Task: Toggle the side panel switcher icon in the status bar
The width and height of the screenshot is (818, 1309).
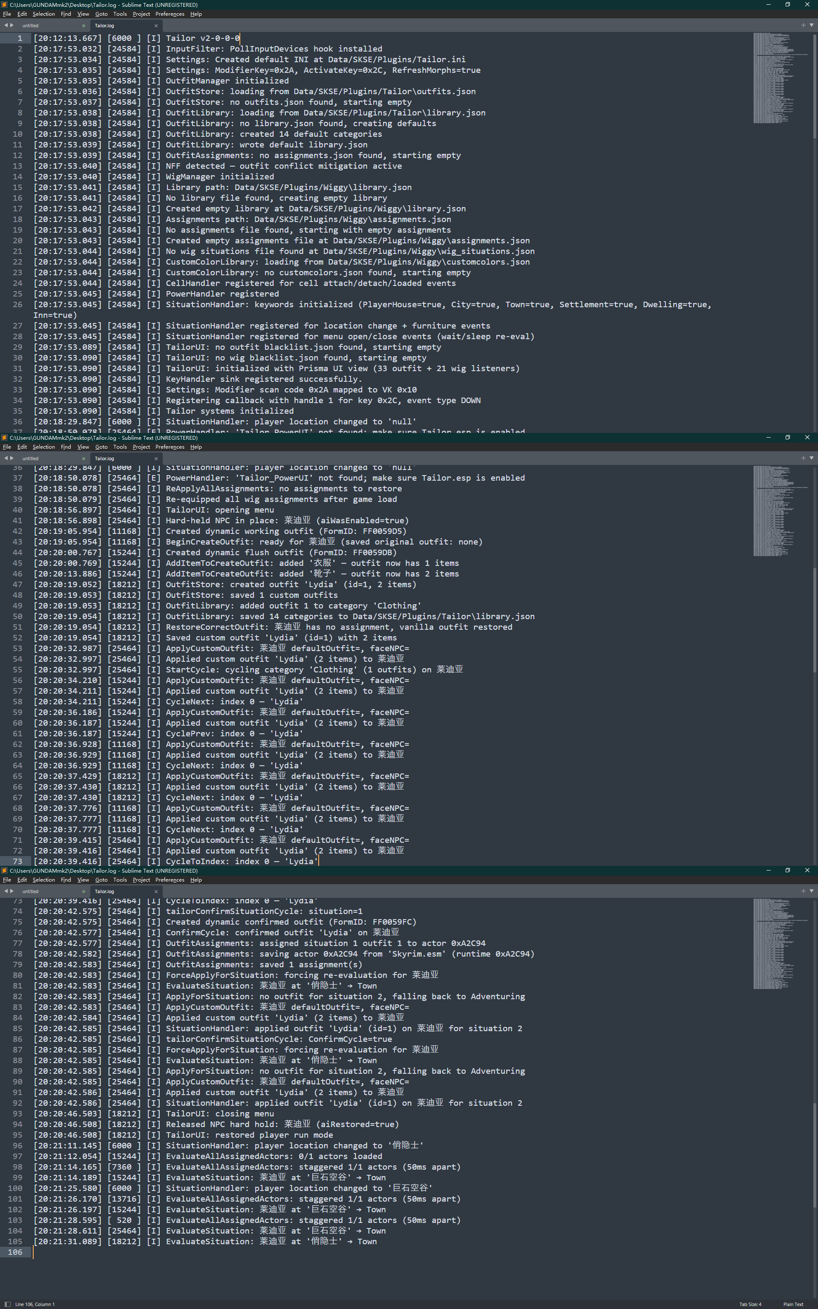Action: pos(8,1304)
